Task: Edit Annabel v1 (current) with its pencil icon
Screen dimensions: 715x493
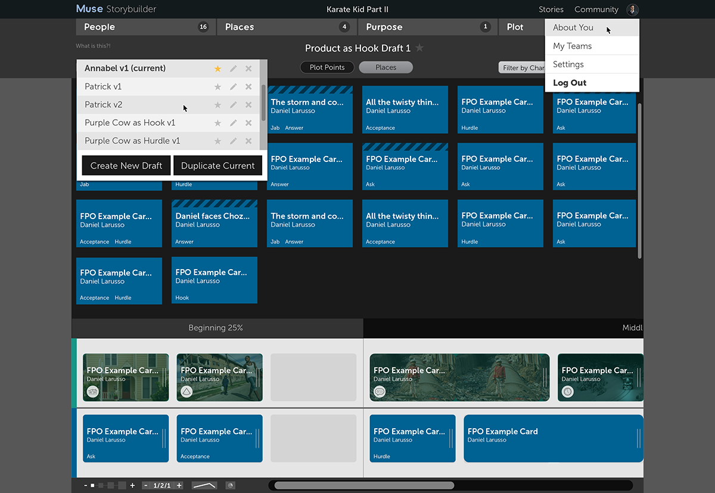Action: point(233,68)
